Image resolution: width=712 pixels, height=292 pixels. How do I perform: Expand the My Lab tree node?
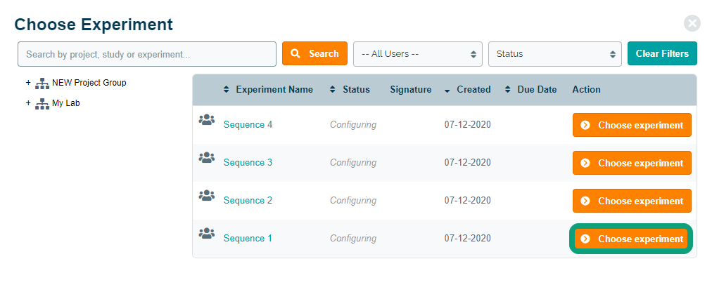(28, 103)
